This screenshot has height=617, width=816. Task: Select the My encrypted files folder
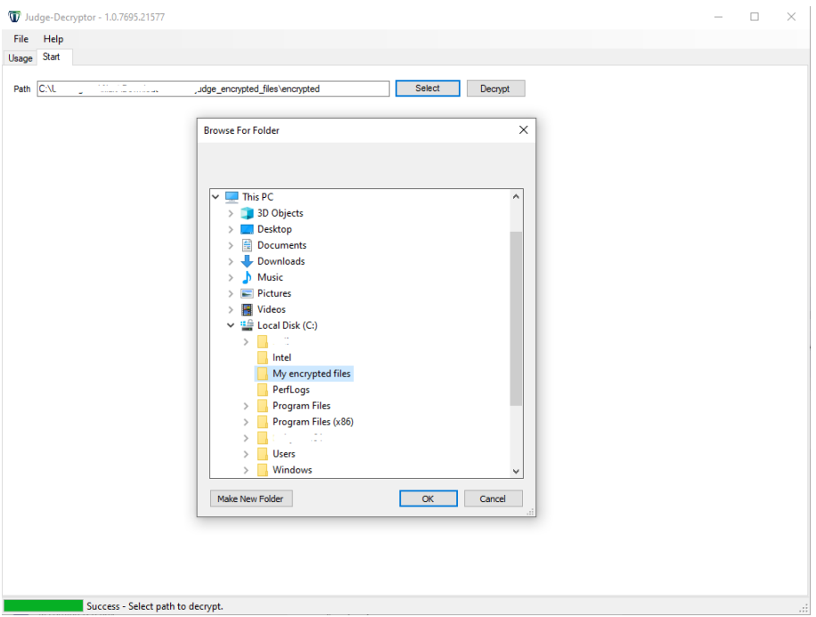[x=311, y=374]
